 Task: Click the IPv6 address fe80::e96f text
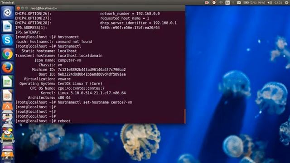(130, 28)
